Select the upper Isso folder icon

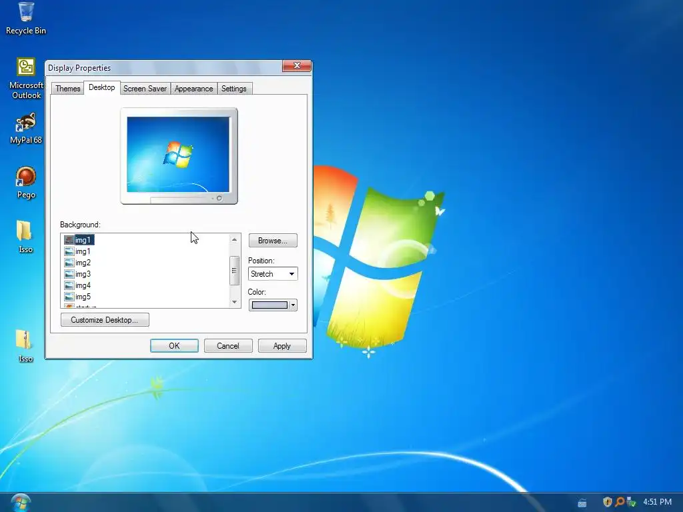coord(25,237)
